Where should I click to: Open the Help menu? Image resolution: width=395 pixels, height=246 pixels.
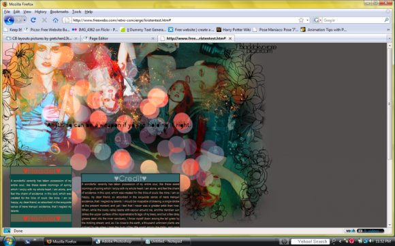(89, 12)
